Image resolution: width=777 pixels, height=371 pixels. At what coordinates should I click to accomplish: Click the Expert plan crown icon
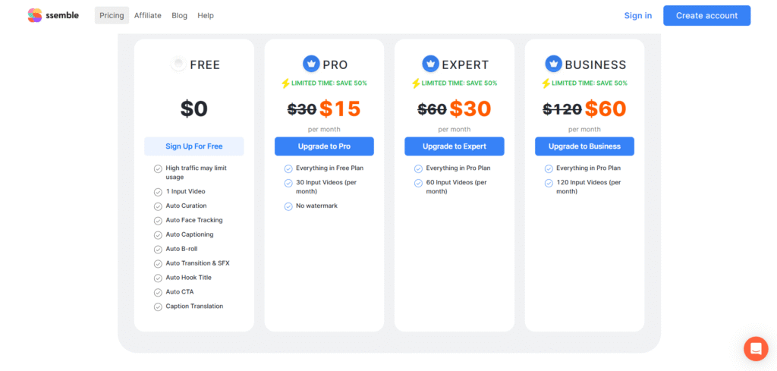coord(430,64)
